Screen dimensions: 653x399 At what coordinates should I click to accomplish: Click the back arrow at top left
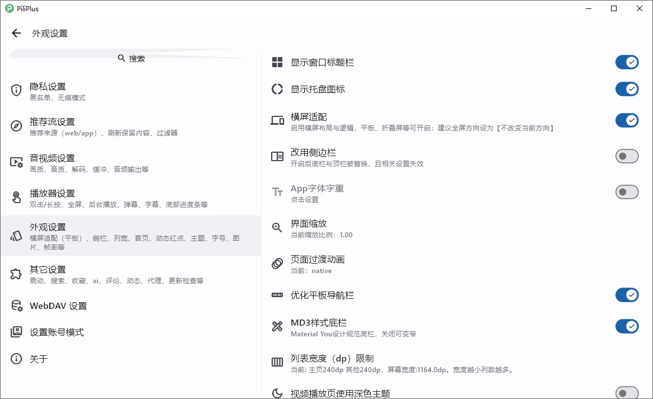[16, 33]
